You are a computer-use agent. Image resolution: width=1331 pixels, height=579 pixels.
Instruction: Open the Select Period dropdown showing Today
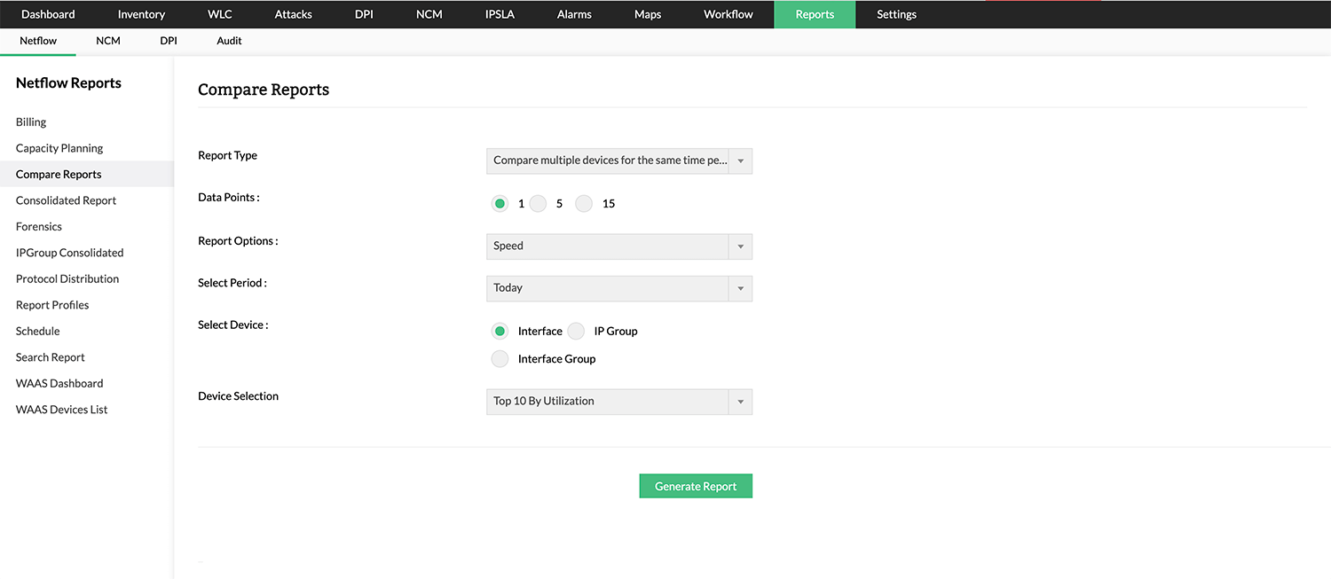[740, 287]
